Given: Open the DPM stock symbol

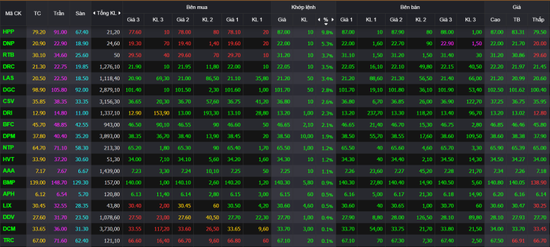Looking at the screenshot, I should tap(8, 136).
